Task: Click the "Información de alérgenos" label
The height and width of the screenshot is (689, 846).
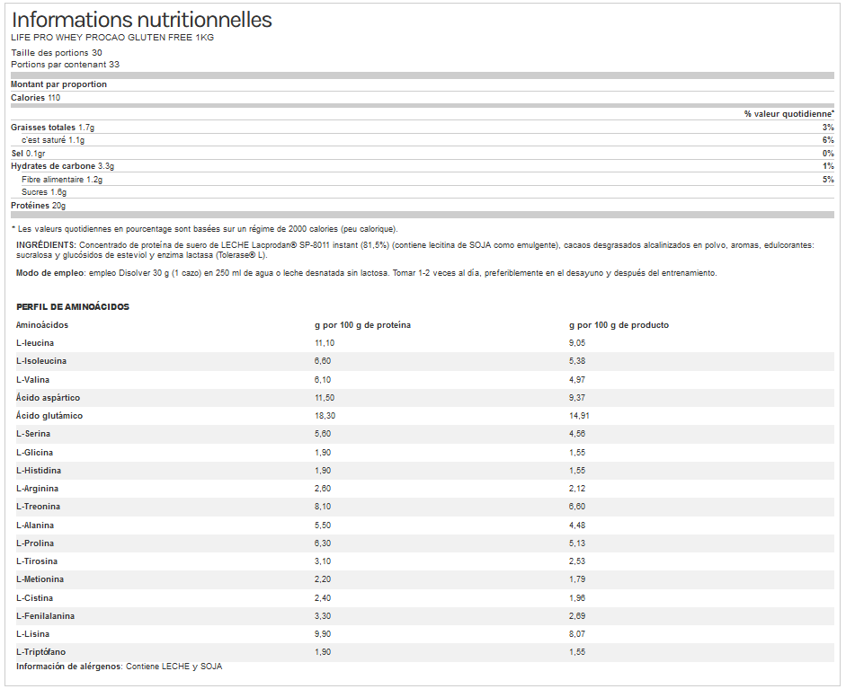Action: (68, 667)
